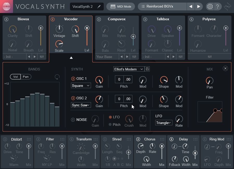Open the OSC 1 Square waveform dropdown
234x169 pixels.
click(x=81, y=86)
